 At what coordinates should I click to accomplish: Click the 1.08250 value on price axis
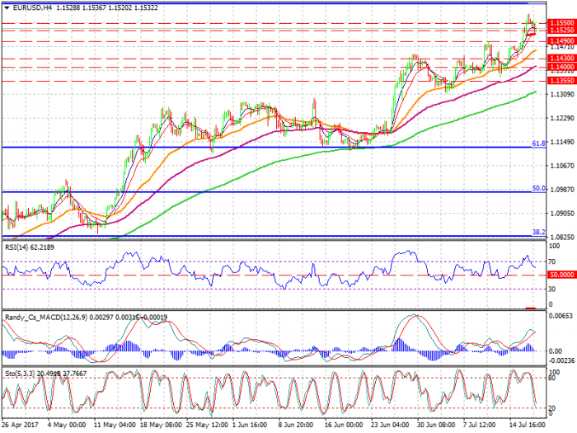pyautogui.click(x=562, y=238)
